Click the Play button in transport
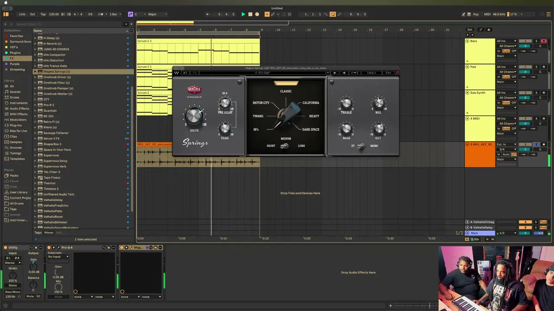This screenshot has height=311, width=554. (243, 14)
